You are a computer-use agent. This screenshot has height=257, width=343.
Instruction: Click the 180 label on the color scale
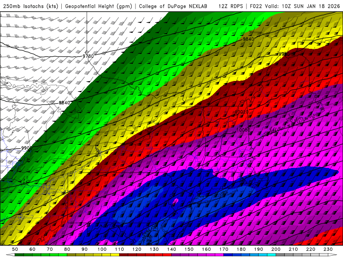(x=241, y=249)
